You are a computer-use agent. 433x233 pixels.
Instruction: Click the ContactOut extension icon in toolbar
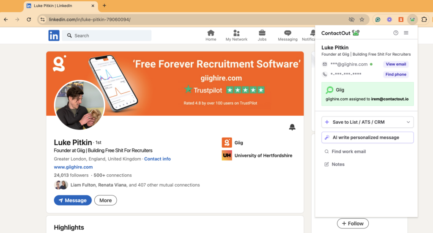point(412,19)
